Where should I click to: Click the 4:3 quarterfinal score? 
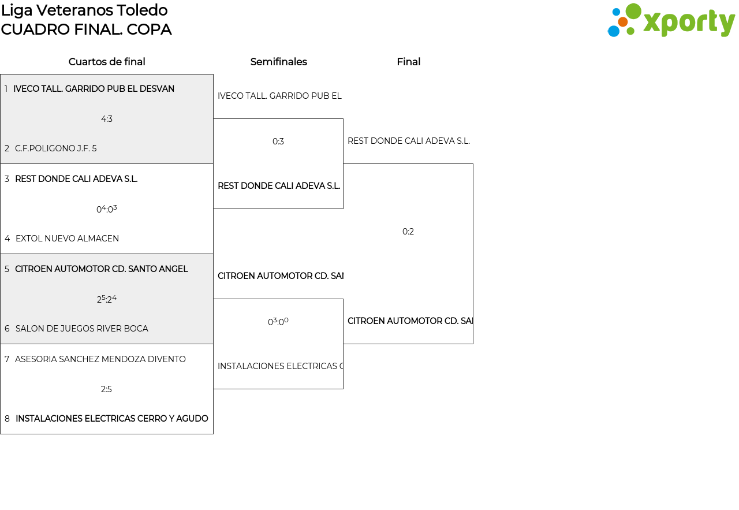107,119
